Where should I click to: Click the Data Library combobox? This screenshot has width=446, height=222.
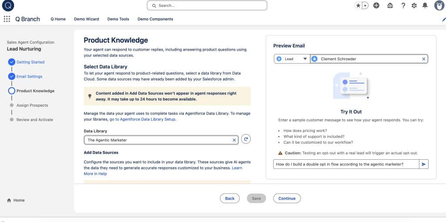[161, 140]
